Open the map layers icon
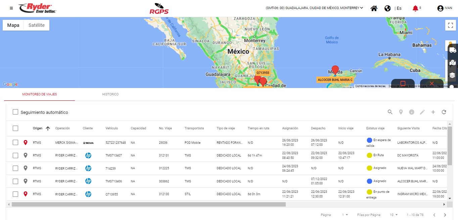458x220 pixels. (452, 75)
